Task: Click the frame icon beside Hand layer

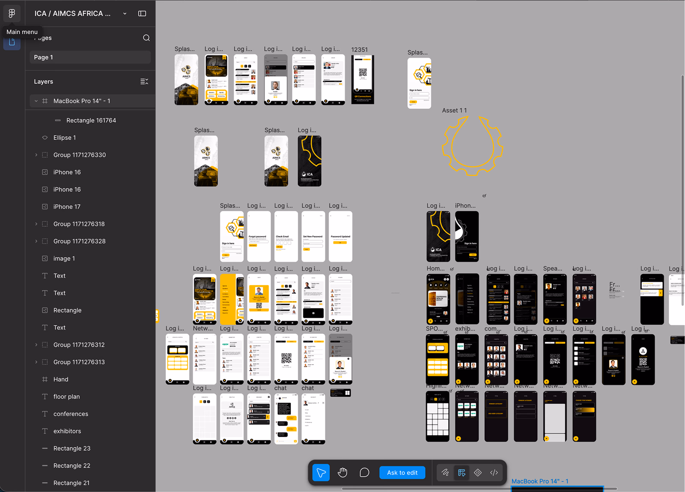Action: (x=45, y=380)
